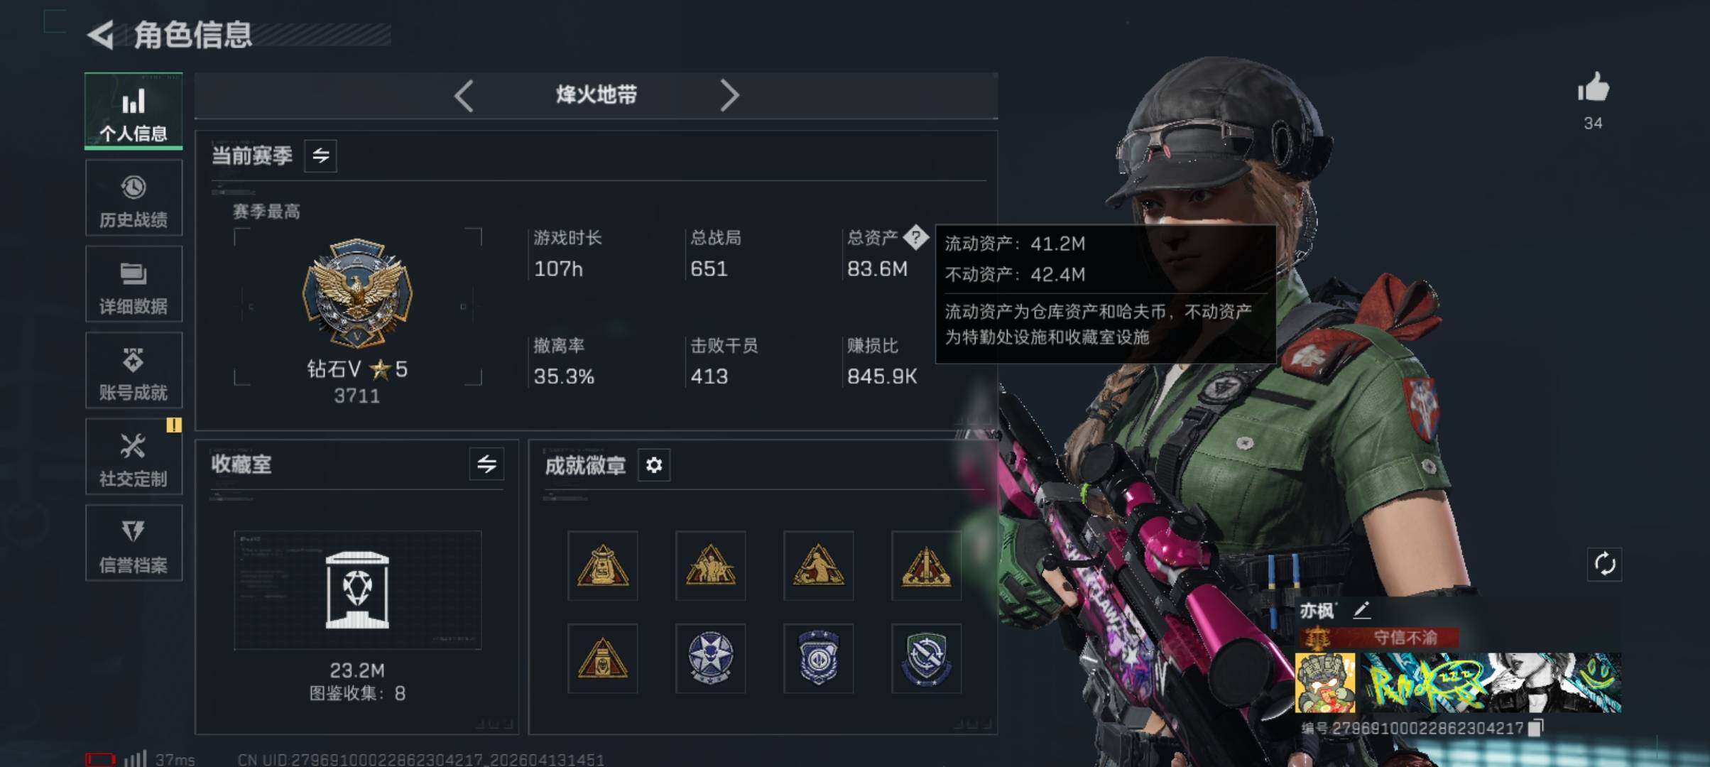Switch to previous mode with left chevron
1710x767 pixels.
pos(464,96)
